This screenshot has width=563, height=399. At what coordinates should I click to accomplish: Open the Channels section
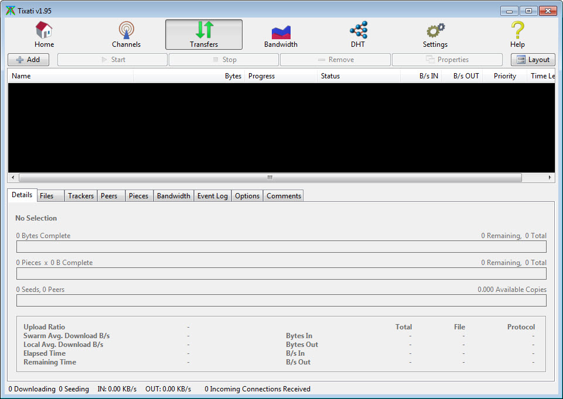pos(126,35)
